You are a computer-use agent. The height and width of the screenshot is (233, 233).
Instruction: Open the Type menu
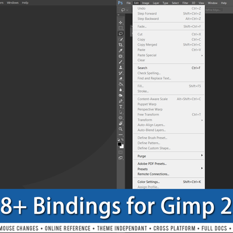click(x=165, y=3)
